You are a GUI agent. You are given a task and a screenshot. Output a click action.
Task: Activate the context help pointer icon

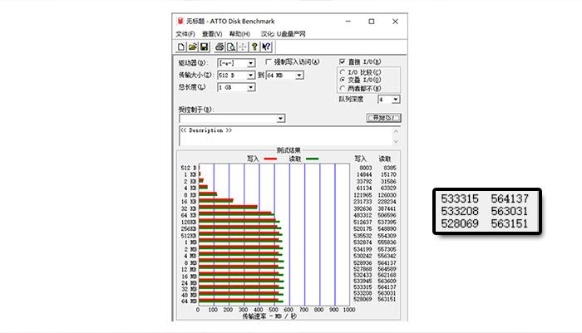266,47
